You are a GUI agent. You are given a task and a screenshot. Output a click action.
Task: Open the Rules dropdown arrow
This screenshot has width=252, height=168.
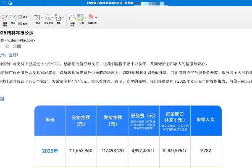click(63, 18)
